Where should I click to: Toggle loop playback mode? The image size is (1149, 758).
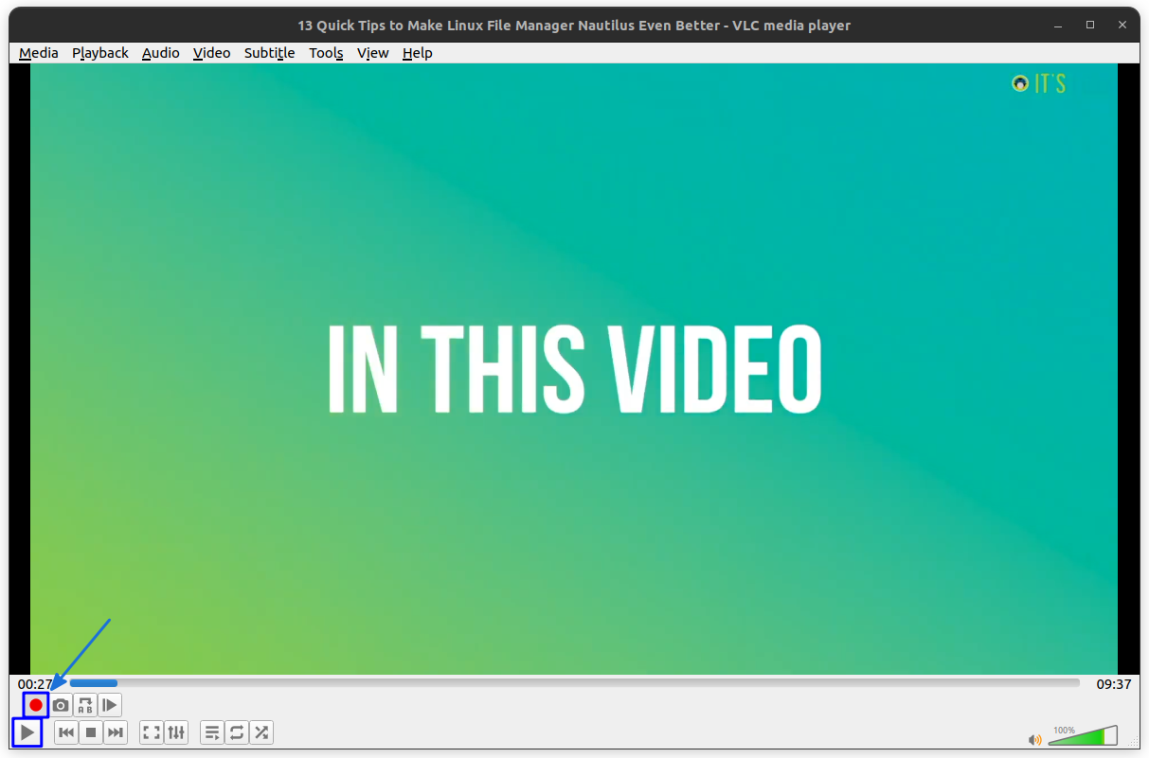(236, 732)
